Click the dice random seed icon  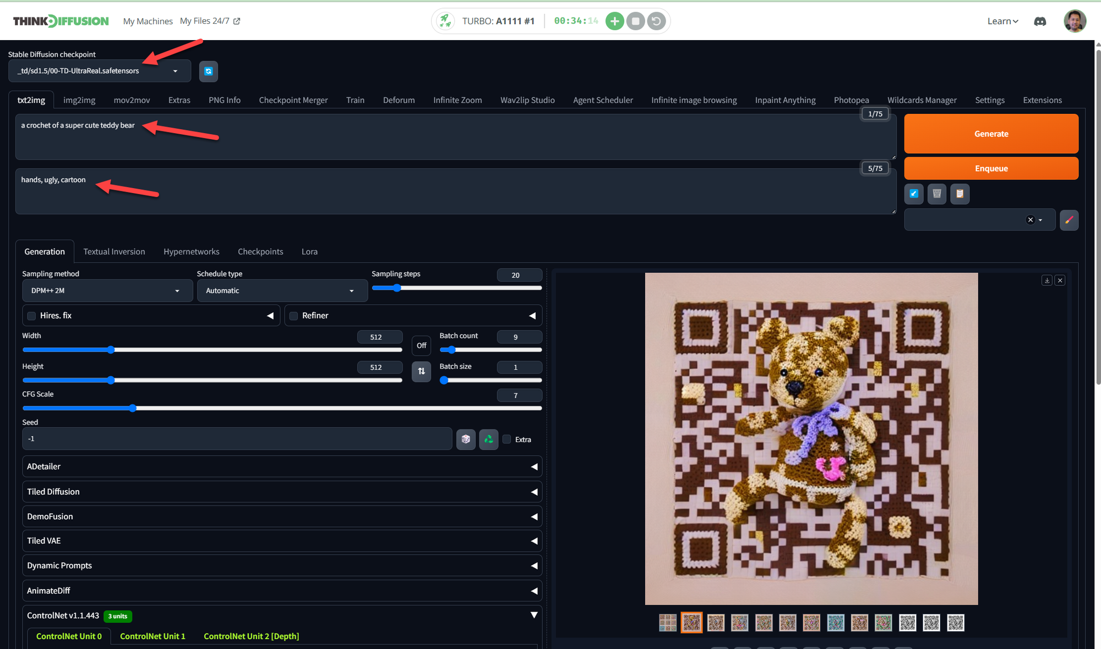pyautogui.click(x=466, y=439)
